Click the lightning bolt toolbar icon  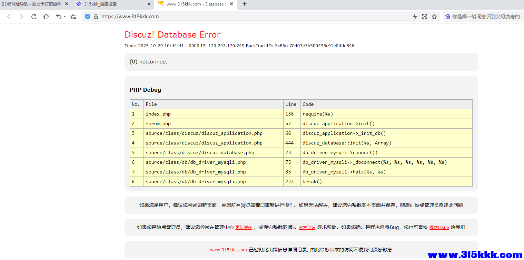coord(415,16)
